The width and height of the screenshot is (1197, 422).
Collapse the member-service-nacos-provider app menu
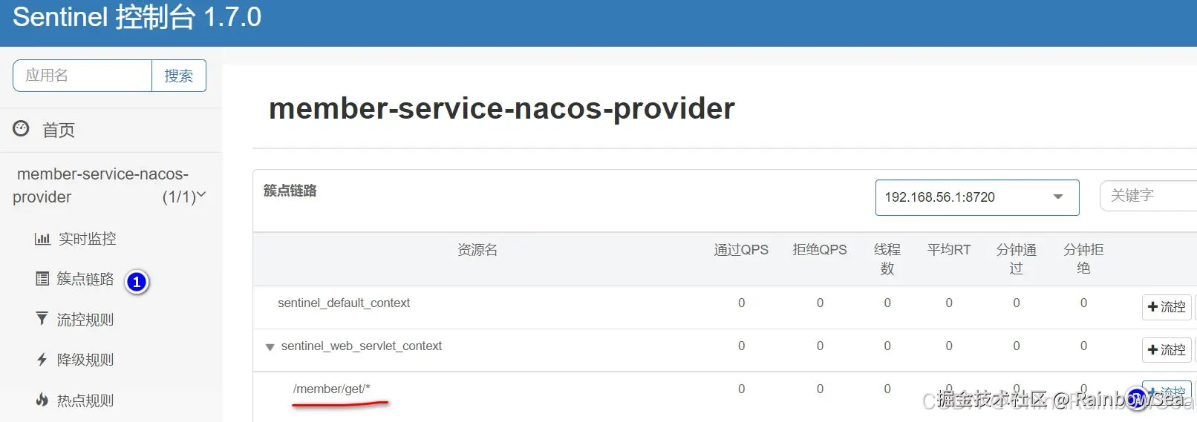tap(200, 195)
